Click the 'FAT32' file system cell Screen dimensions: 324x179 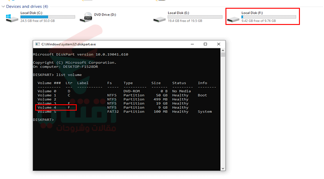click(113, 112)
